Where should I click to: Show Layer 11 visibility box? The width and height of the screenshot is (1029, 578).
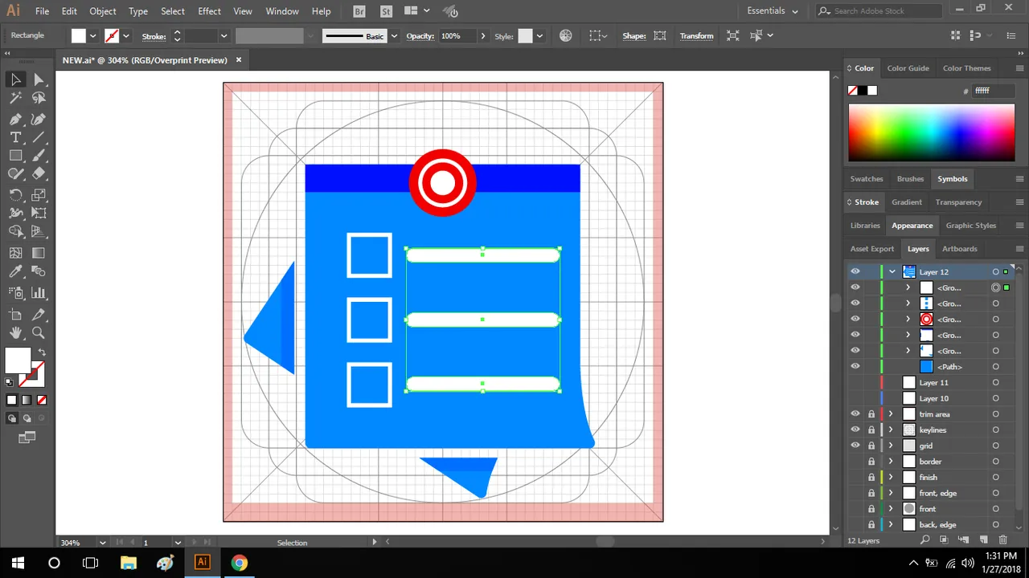point(855,383)
